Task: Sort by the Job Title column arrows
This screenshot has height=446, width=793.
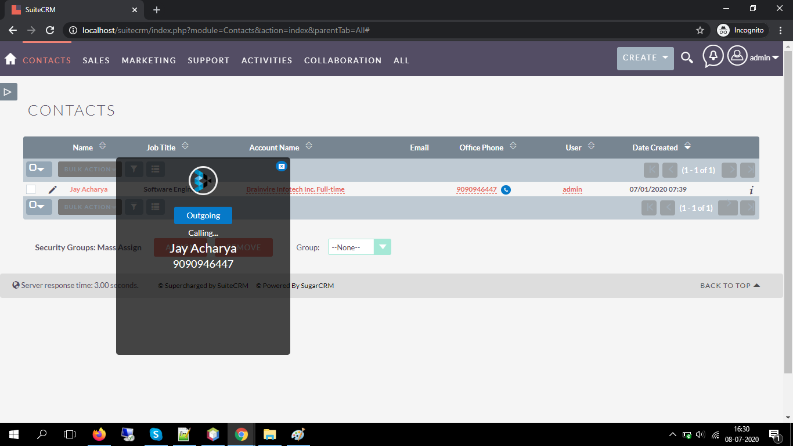Action: pos(185,146)
